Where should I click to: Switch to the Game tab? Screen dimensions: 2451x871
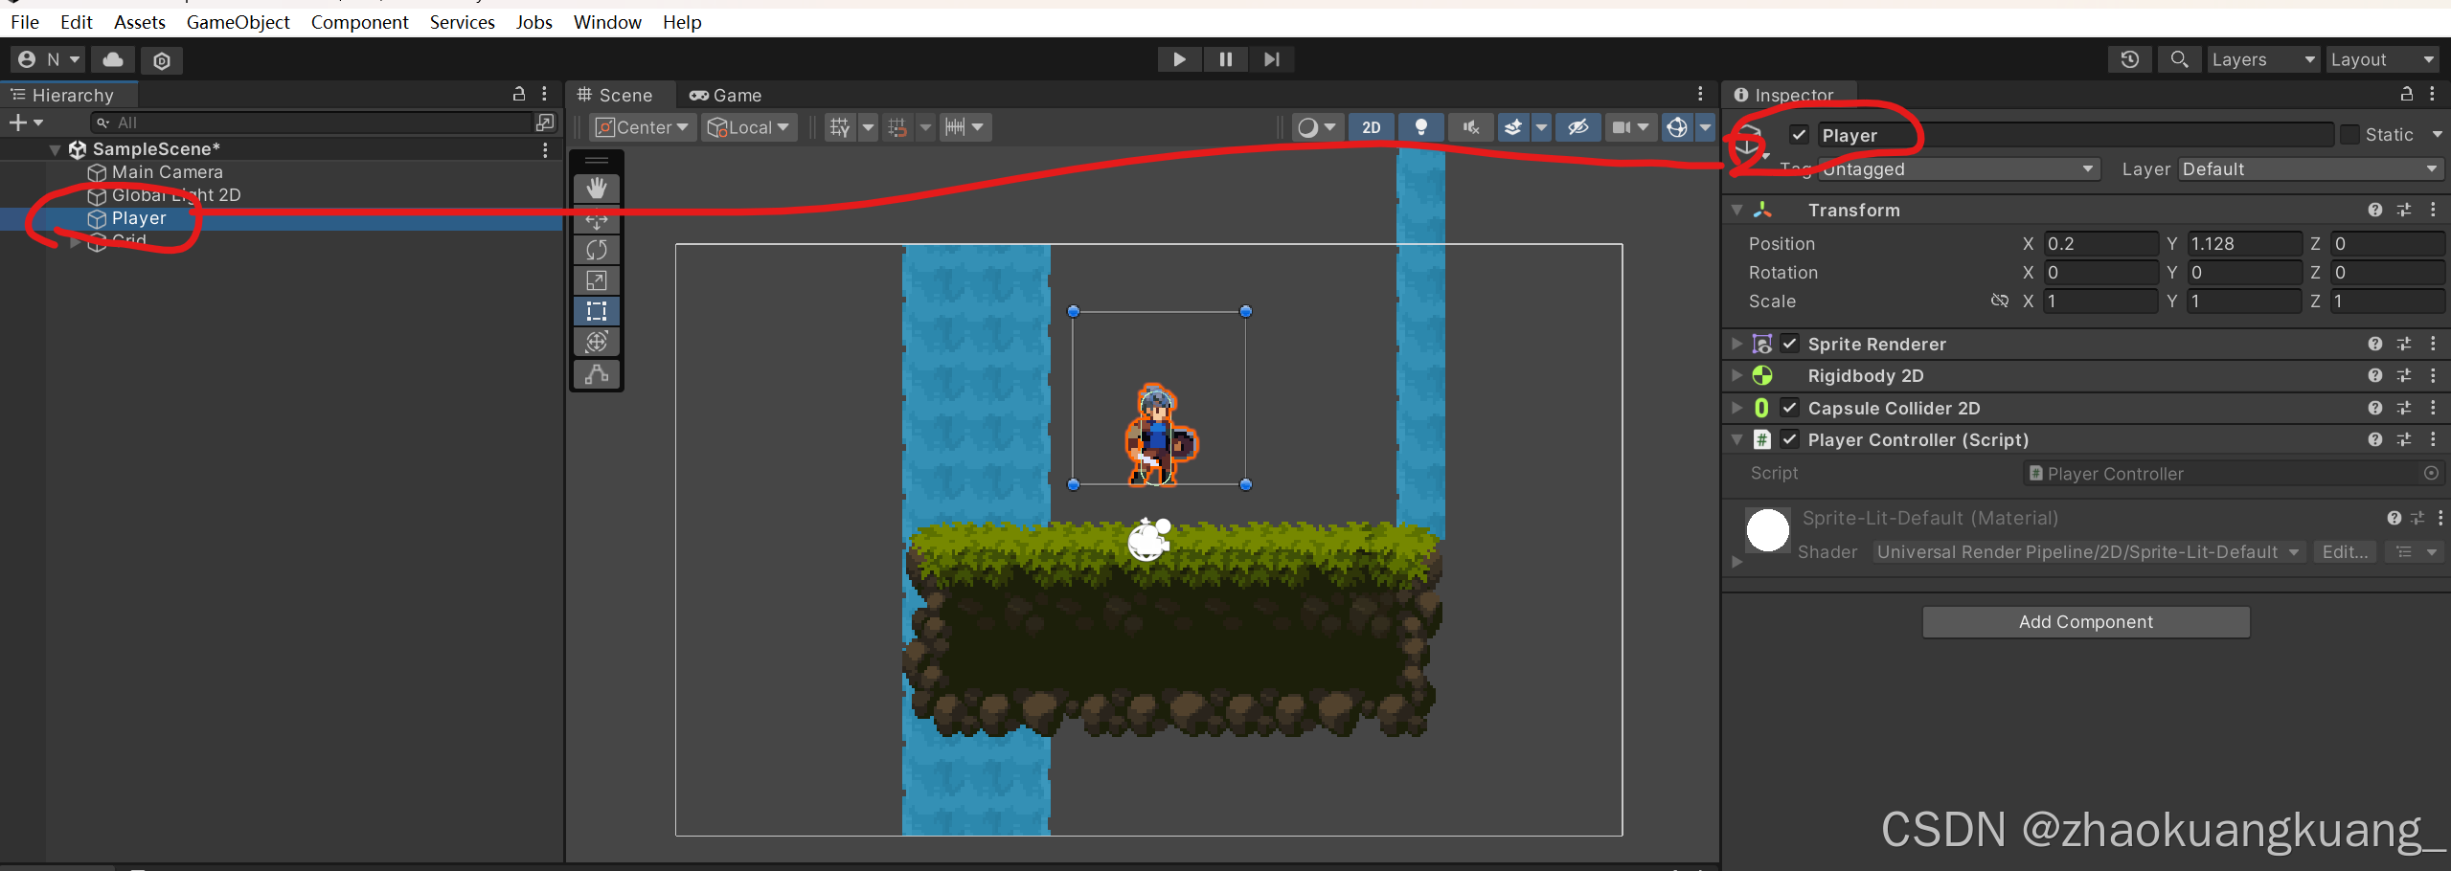click(x=725, y=95)
